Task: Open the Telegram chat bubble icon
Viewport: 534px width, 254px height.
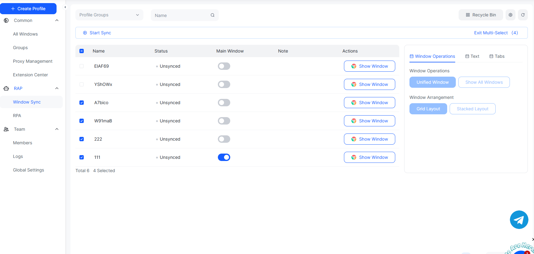Action: [x=519, y=220]
